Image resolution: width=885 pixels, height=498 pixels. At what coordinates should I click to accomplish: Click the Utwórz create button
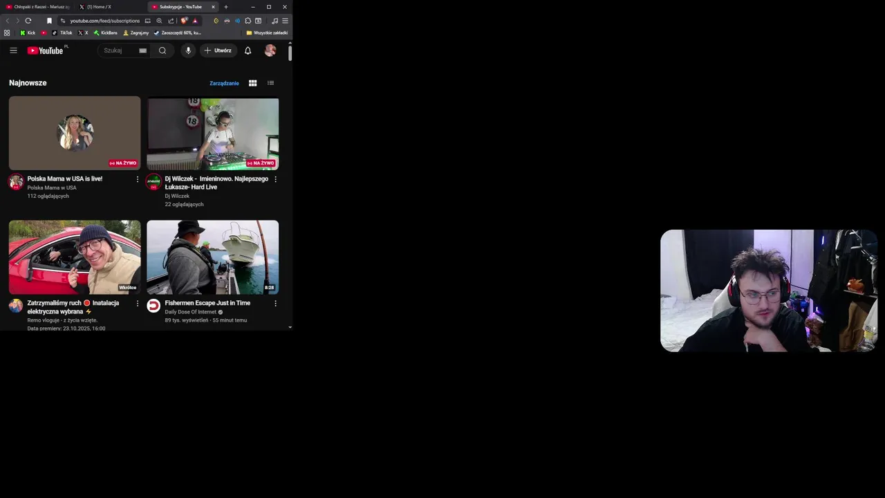tap(218, 50)
